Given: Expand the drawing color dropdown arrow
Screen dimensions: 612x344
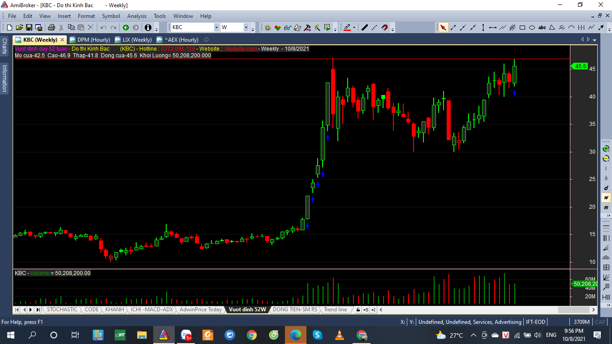Looking at the screenshot, I should coord(354,27).
